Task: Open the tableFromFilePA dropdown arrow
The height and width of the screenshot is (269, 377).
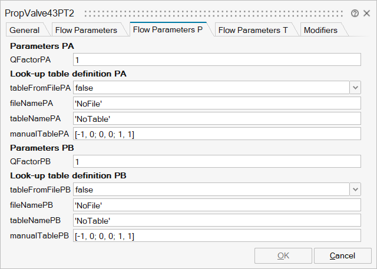Action: pyautogui.click(x=355, y=88)
